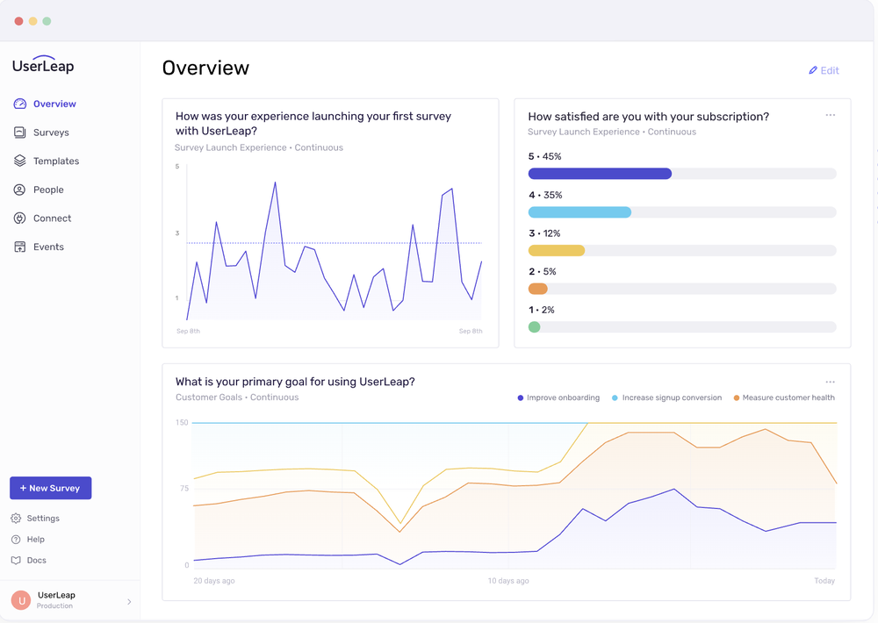Screen dimensions: 878x623
Task: Go to the Events page
Action: pos(48,247)
